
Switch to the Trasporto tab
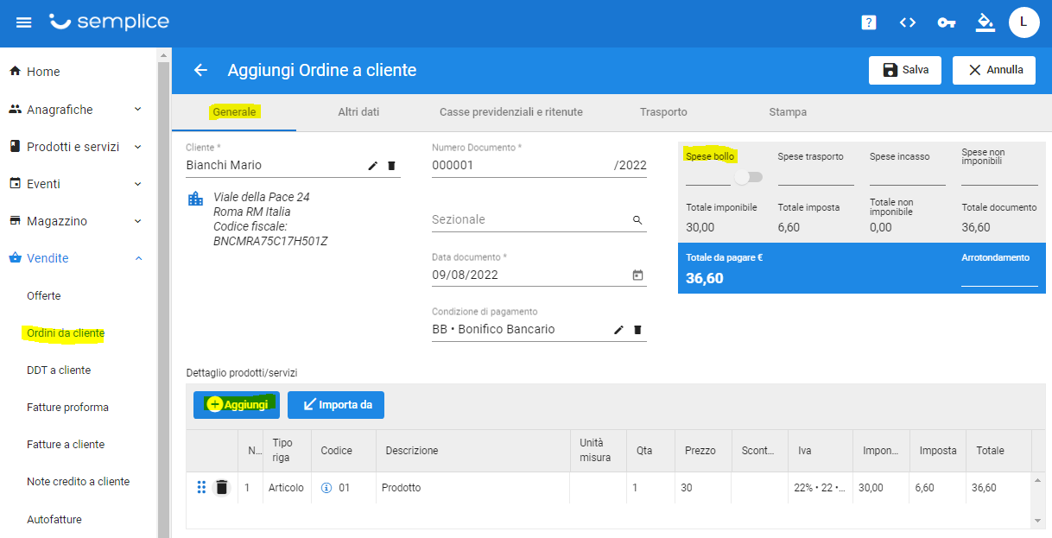click(x=663, y=112)
